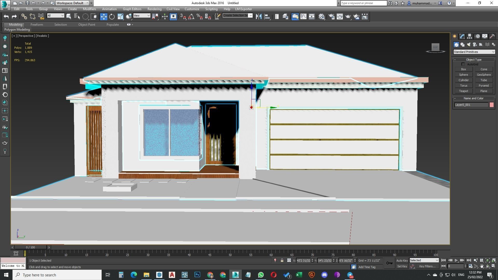Screen dimensions: 498x280
Task: Click the Mirror tool icon
Action: pos(259,17)
